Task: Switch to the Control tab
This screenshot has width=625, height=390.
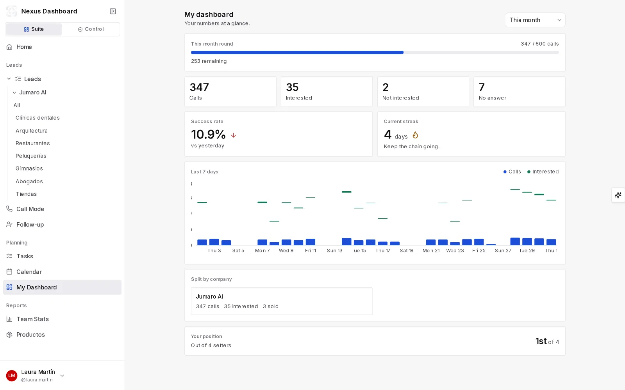Action: [91, 29]
